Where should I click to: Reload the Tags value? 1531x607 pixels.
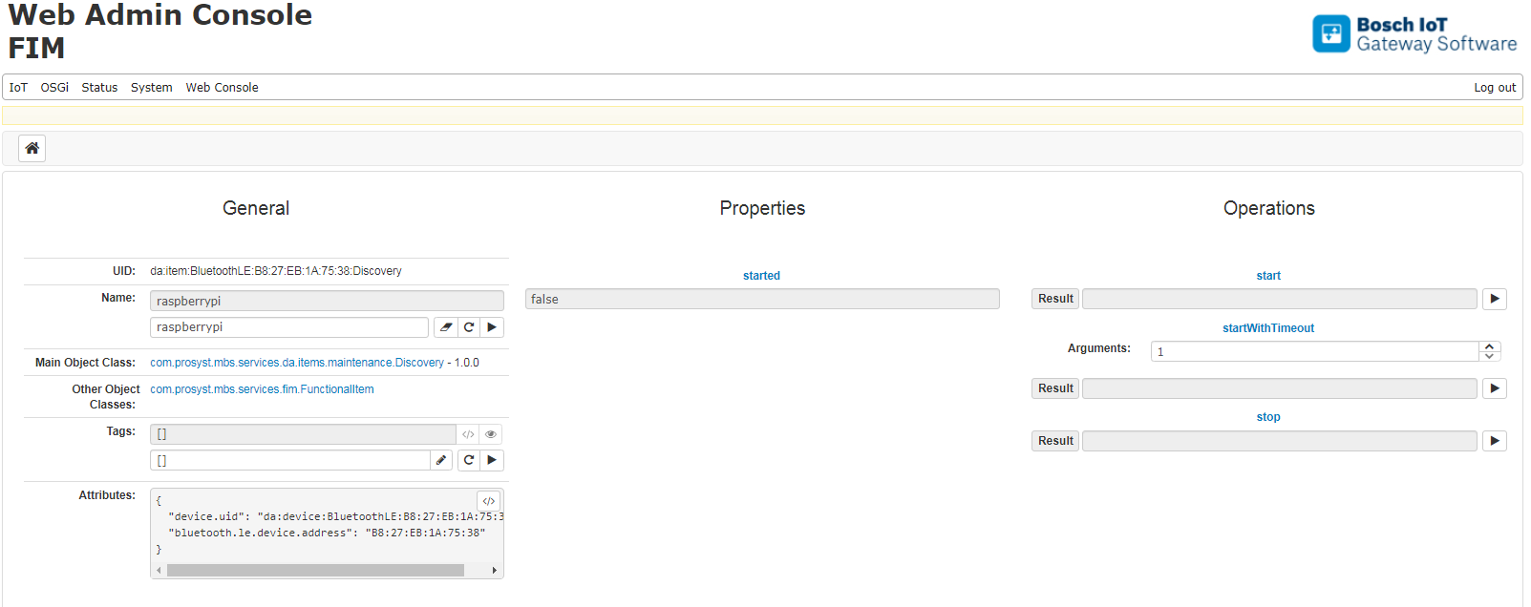coord(469,460)
